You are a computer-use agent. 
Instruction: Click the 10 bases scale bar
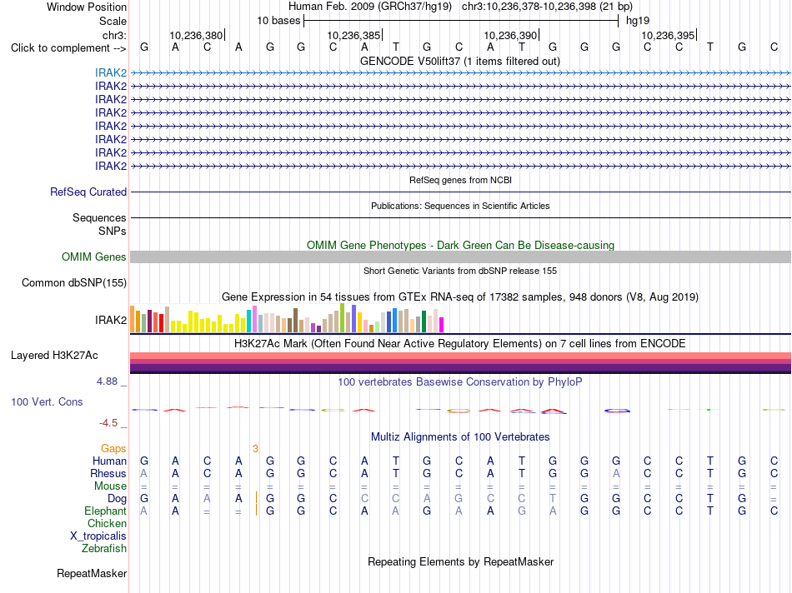click(x=461, y=21)
